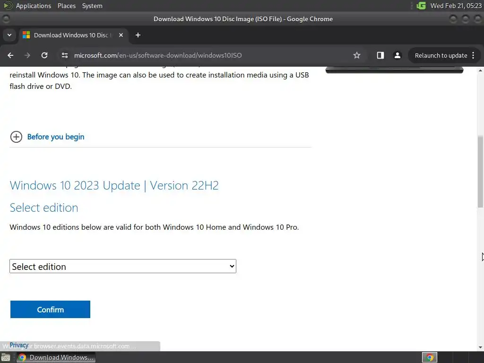Viewport: 484px width, 363px height.
Task: Click the scrollbar up arrow
Action: [x=480, y=71]
